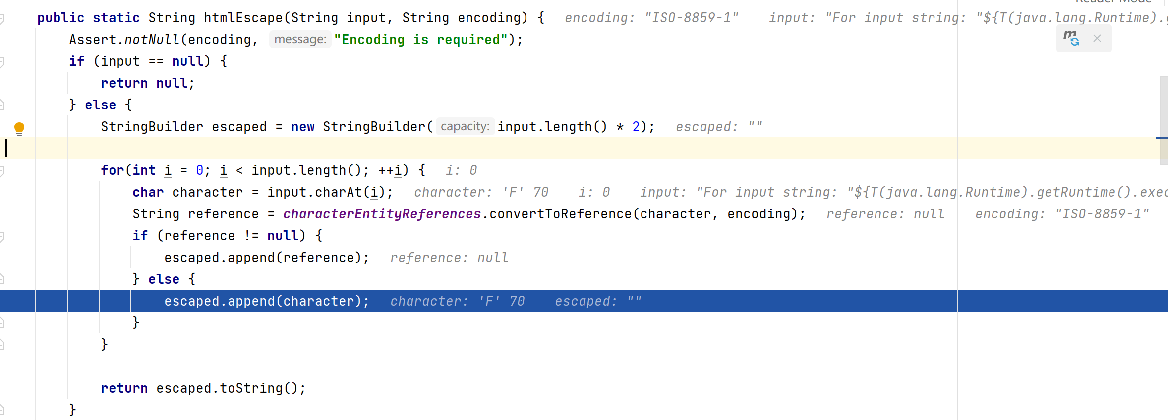Click the highlighted 'escaped.append(character);' line

(584, 301)
